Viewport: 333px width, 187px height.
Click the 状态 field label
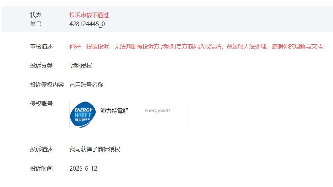point(36,15)
